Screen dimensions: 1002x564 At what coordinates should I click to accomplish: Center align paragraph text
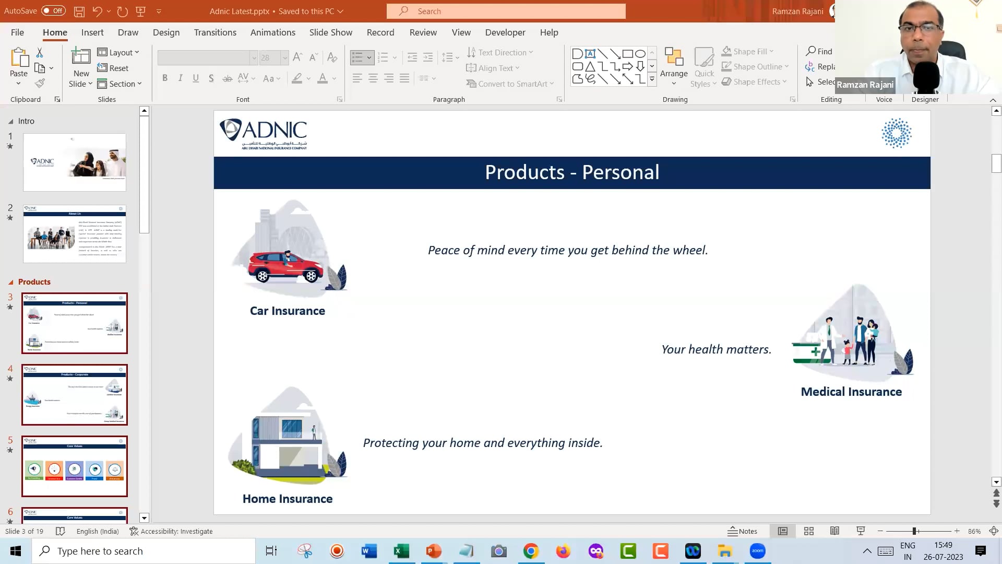[373, 78]
